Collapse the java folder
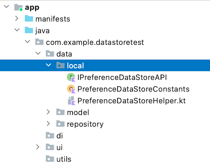The height and width of the screenshot is (163, 210). point(17,30)
